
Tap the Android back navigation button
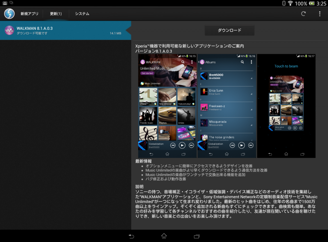[131, 236]
